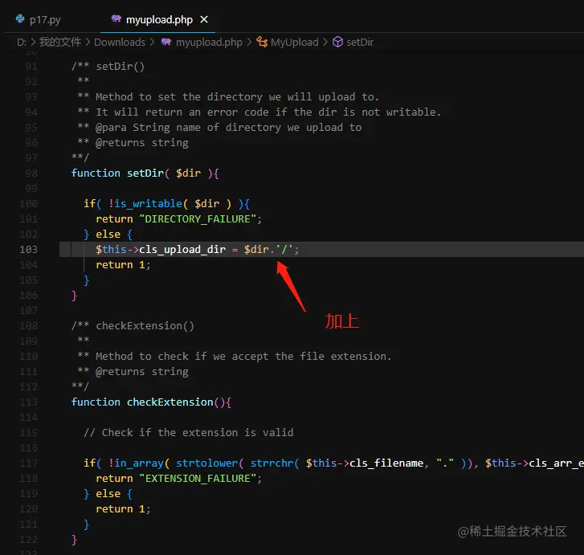Image resolution: width=584 pixels, height=555 pixels.
Task: Click line number 113 in the gutter
Action: point(29,402)
